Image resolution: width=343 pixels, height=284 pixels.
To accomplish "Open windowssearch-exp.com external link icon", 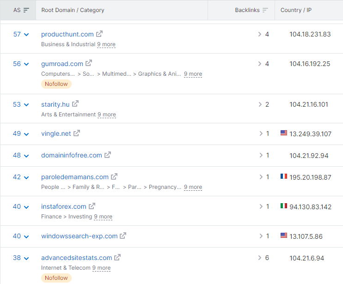I will (x=123, y=236).
